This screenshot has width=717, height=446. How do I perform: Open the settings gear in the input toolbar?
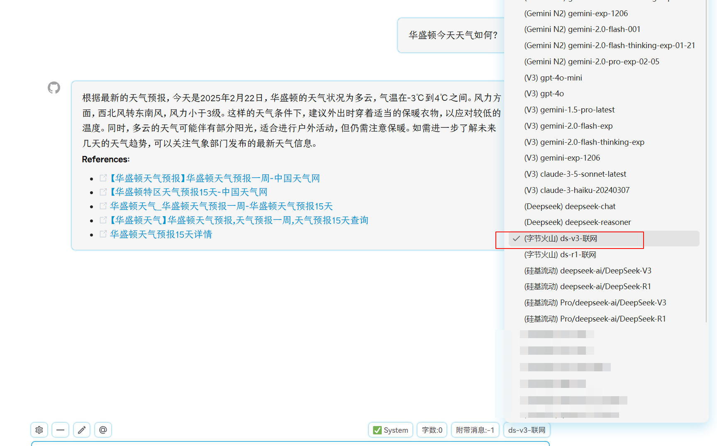click(39, 430)
